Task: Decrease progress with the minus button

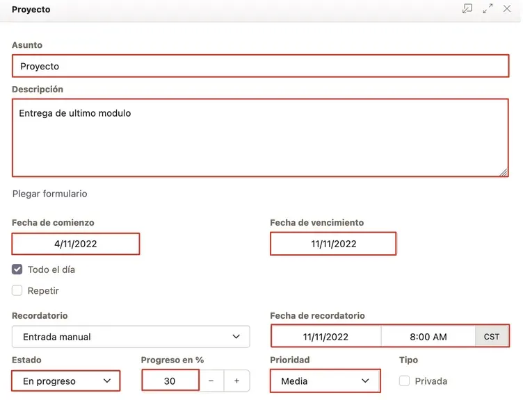Action: (x=211, y=381)
